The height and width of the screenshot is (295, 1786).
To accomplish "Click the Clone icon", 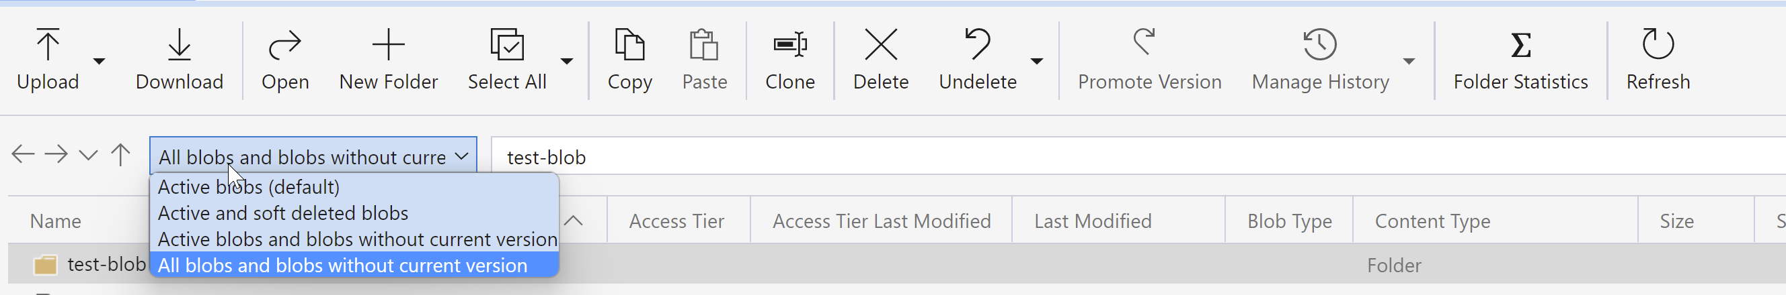I will click(x=789, y=44).
